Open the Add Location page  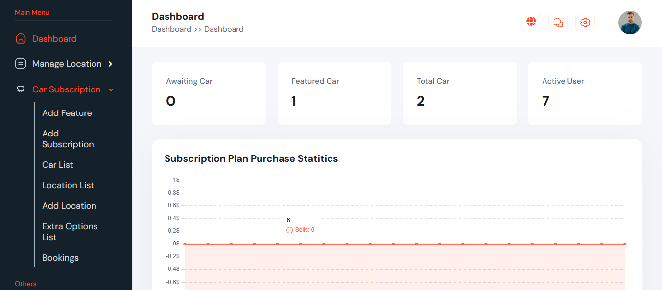pyautogui.click(x=69, y=206)
